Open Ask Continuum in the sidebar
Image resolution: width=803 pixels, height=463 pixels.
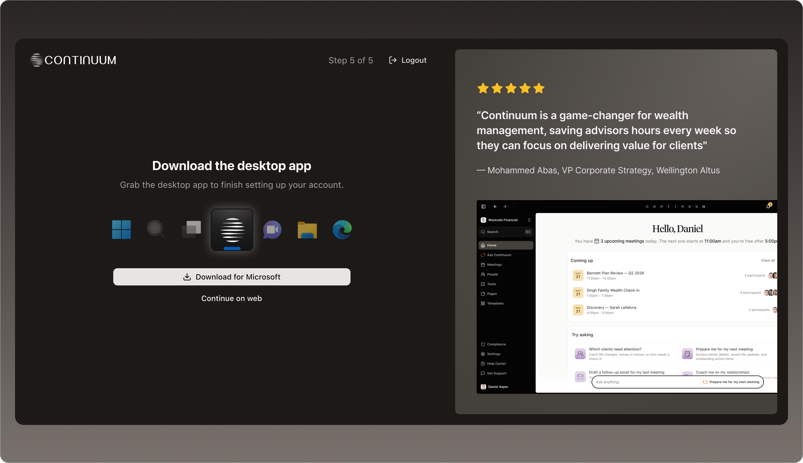506,255
